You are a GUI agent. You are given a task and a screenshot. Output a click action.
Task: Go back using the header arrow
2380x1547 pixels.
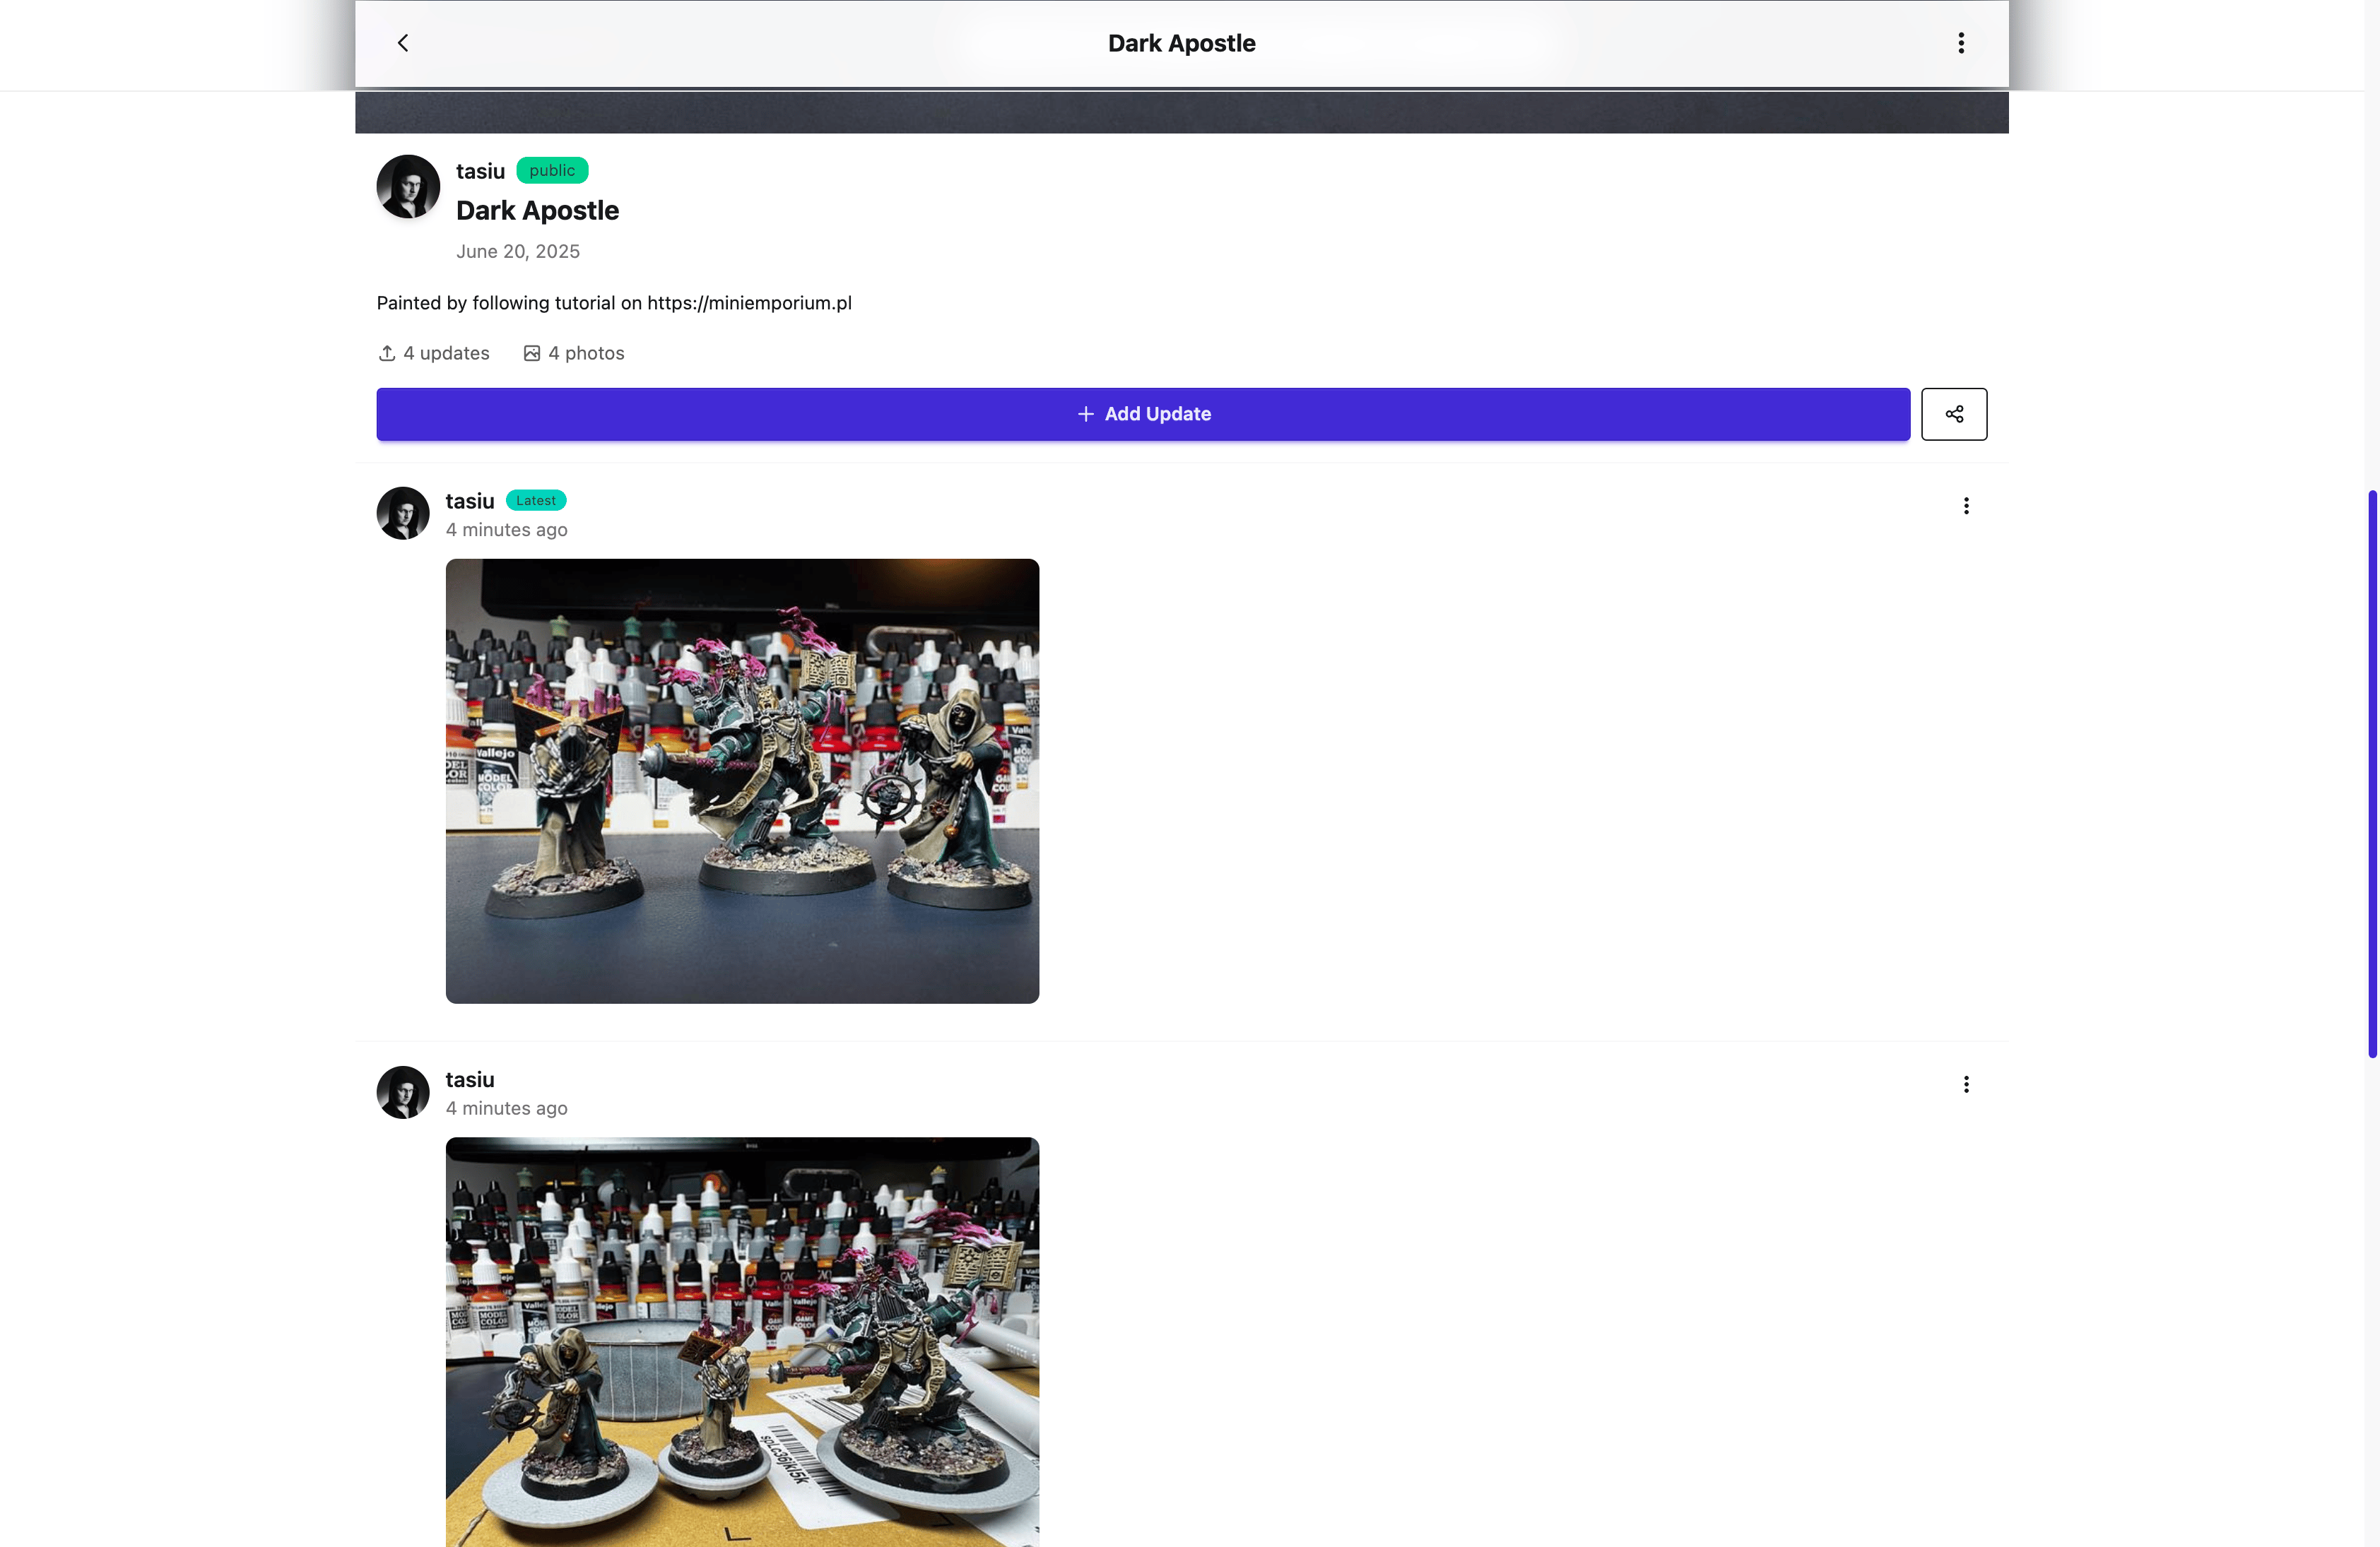click(x=403, y=43)
